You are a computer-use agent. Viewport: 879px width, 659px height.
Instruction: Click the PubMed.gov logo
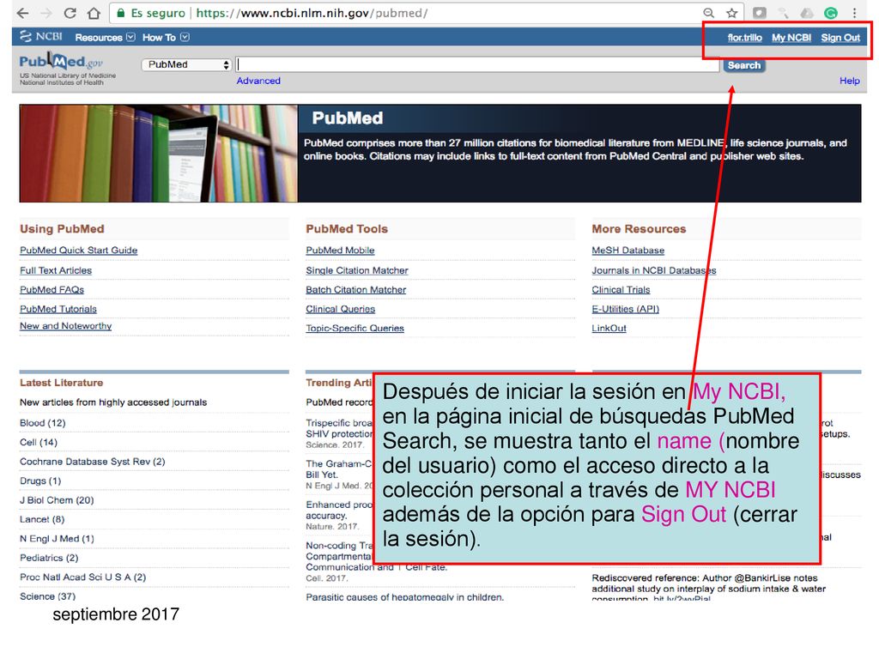click(61, 62)
